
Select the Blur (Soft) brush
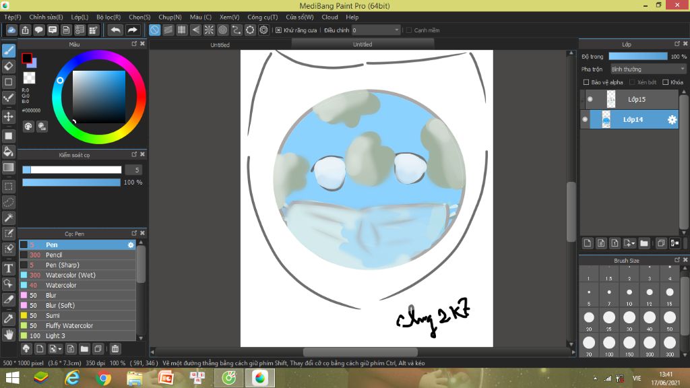point(77,306)
